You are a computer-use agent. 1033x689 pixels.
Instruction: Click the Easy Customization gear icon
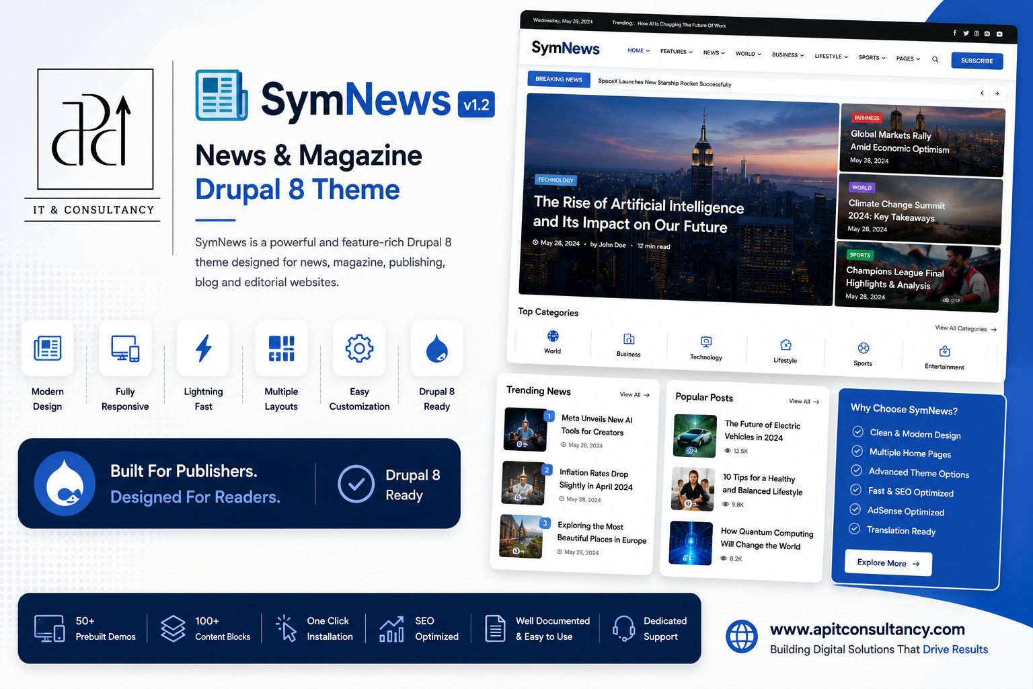pyautogui.click(x=359, y=349)
